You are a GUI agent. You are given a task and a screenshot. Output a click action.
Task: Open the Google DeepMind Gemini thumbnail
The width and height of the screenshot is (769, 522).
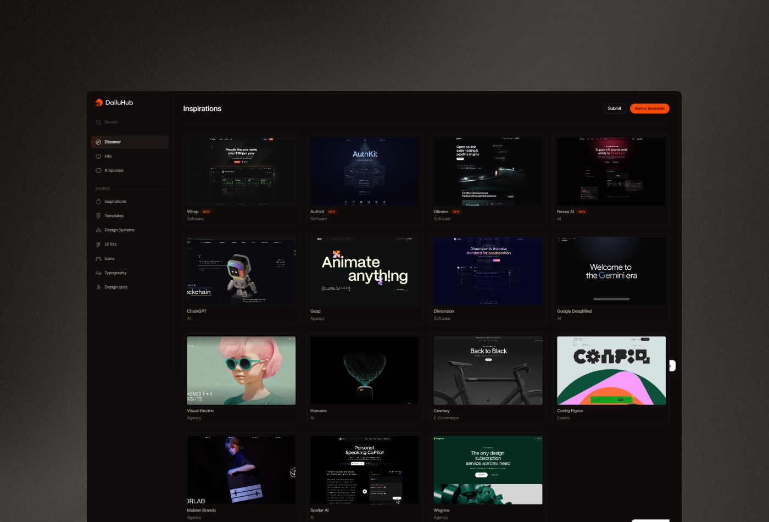611,271
